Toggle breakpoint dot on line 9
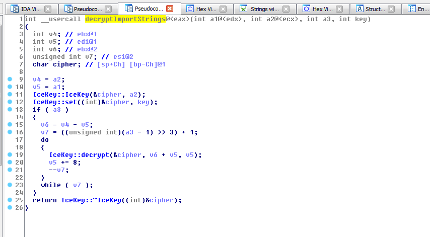430x237 pixels. 10,79
